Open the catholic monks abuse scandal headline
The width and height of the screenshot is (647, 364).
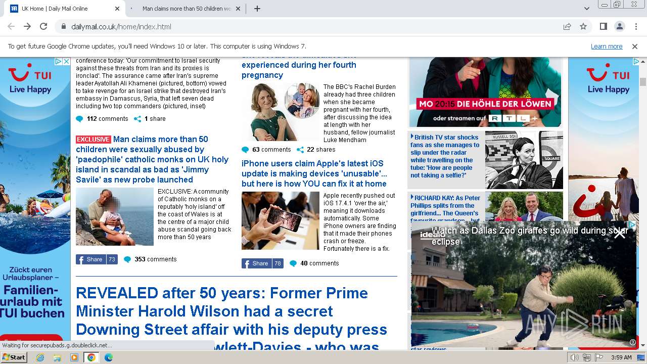pyautogui.click(x=152, y=159)
